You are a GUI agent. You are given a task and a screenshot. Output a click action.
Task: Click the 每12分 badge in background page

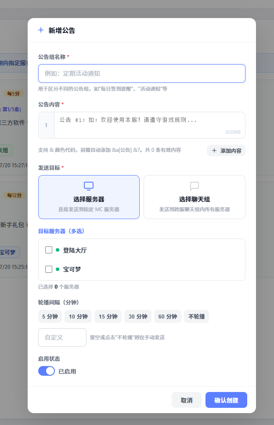pyautogui.click(x=14, y=195)
